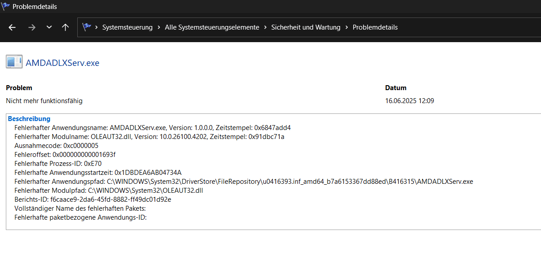Image resolution: width=541 pixels, height=269 pixels.
Task: Expand the chevron after Sicherheit und Wartung
Action: pos(346,27)
